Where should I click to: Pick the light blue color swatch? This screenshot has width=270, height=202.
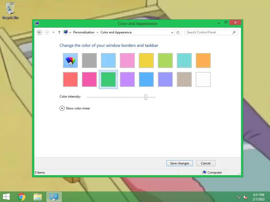click(108, 60)
